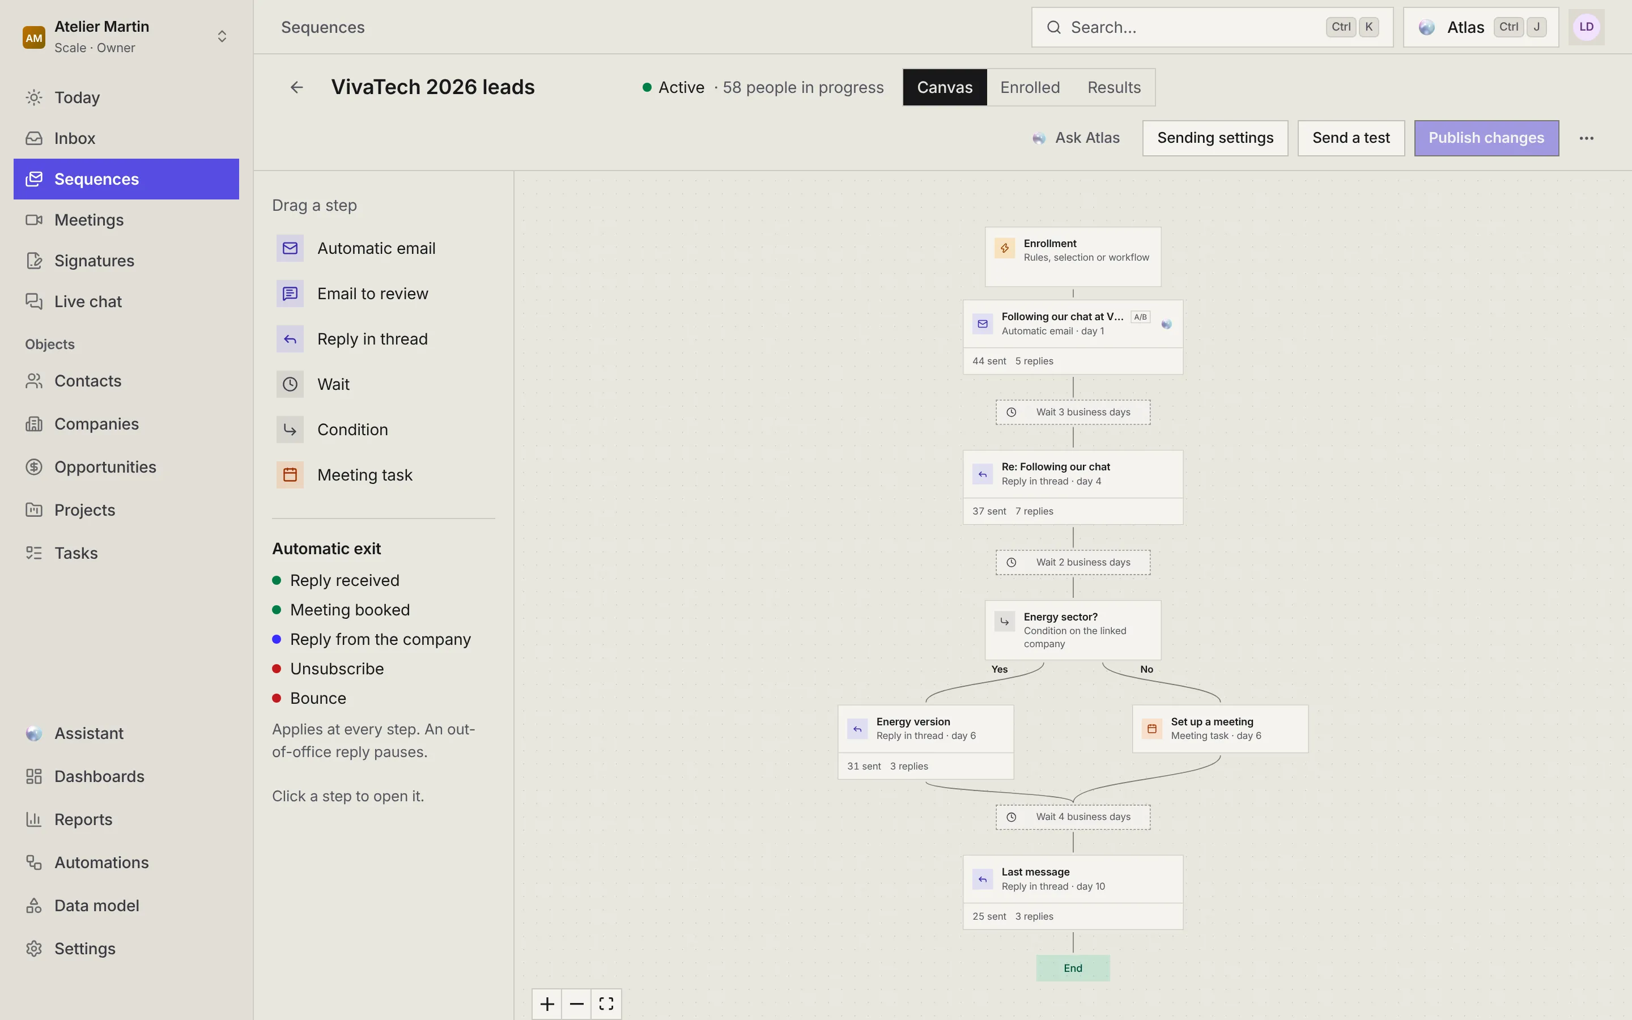Open the more options ellipsis menu
This screenshot has height=1020, width=1632.
coord(1586,138)
